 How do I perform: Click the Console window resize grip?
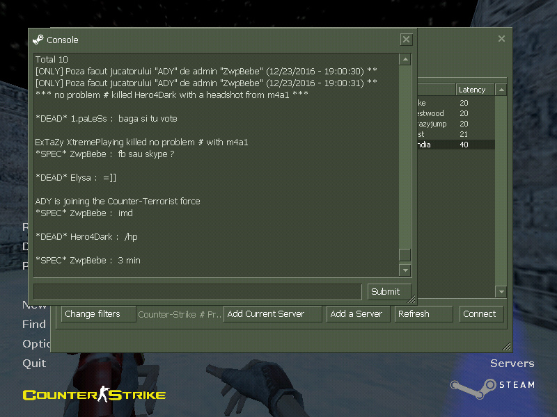(411, 300)
